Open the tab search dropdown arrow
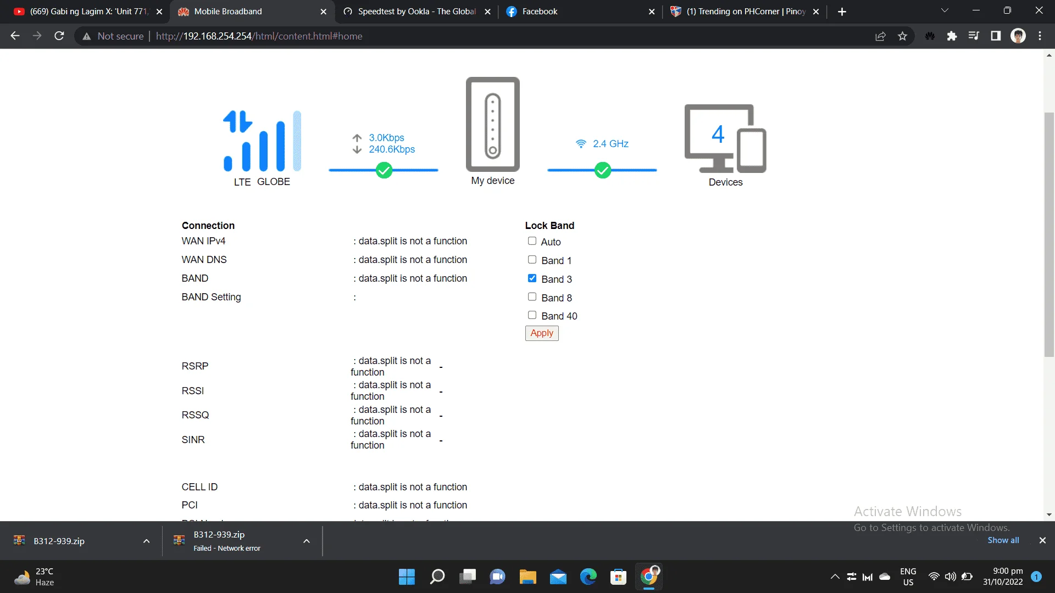 click(945, 11)
